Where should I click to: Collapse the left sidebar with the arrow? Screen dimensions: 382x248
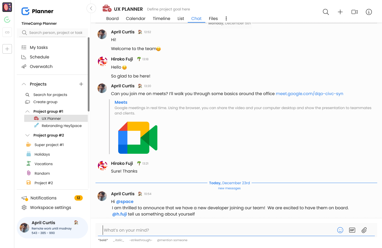tap(91, 8)
